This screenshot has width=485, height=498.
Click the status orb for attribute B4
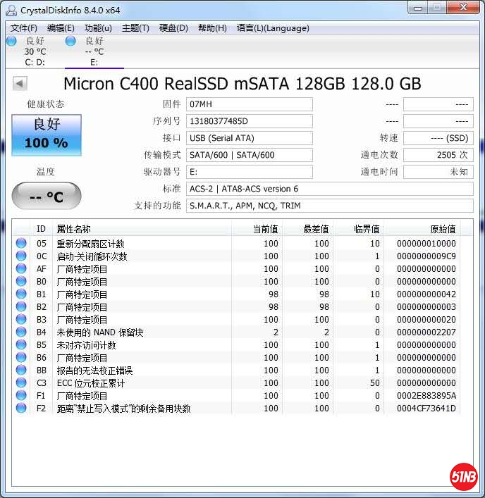pos(21,332)
